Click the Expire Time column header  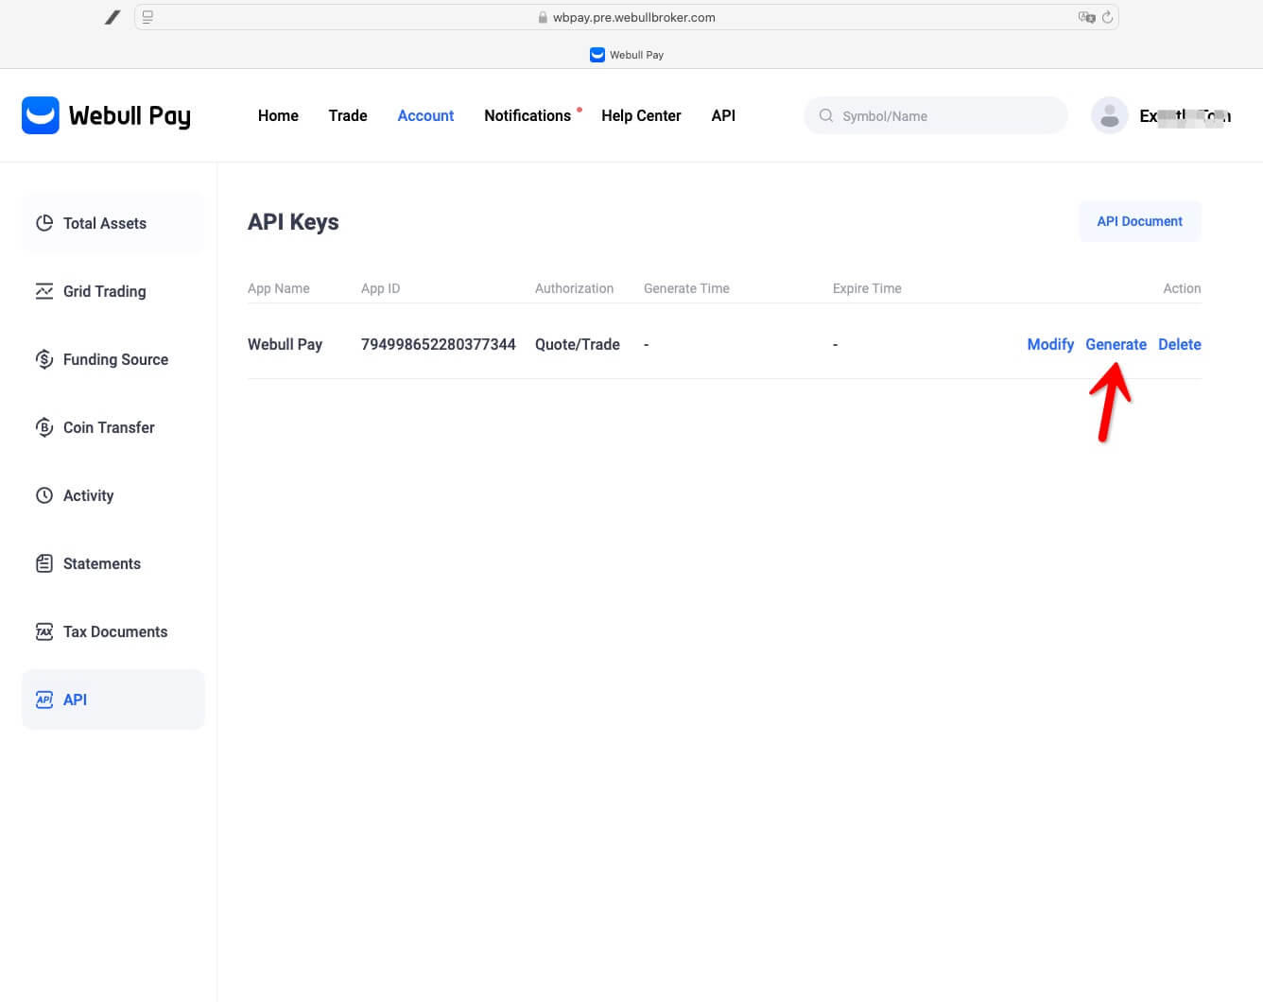(867, 288)
